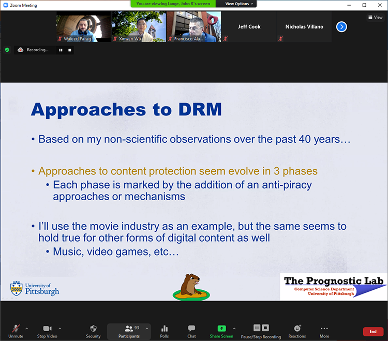The image size is (388, 341).
Task: Open audio options caret next to Unmute
Action: [x=27, y=329]
